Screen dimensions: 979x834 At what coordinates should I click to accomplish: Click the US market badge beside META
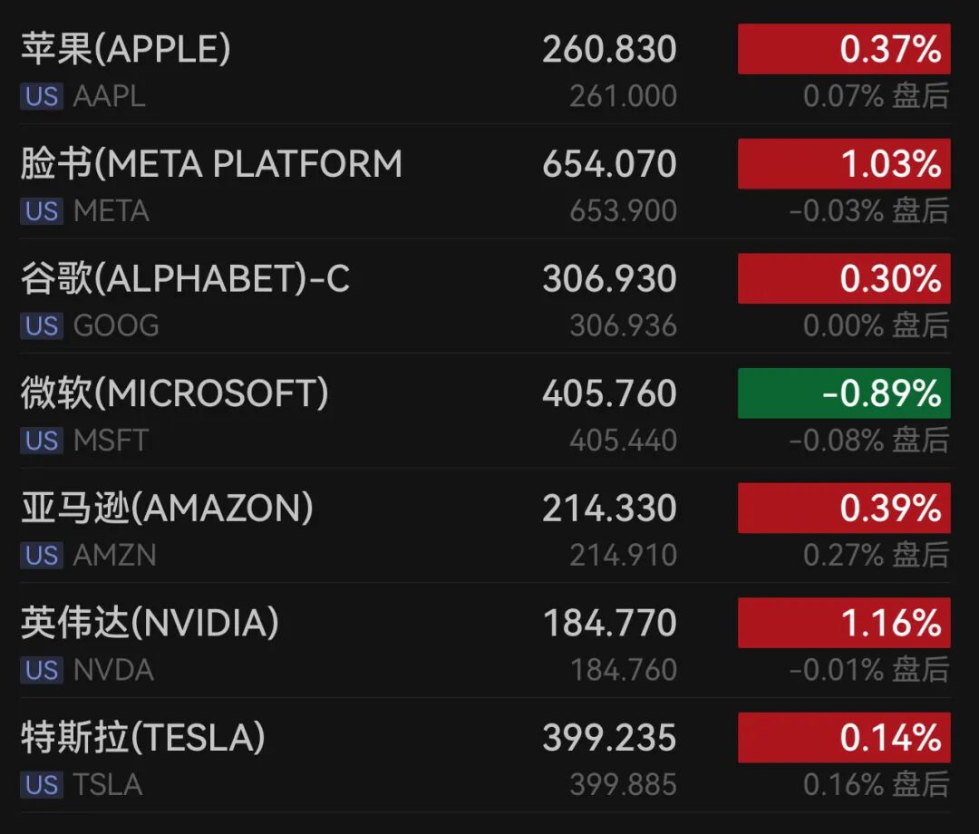(42, 211)
